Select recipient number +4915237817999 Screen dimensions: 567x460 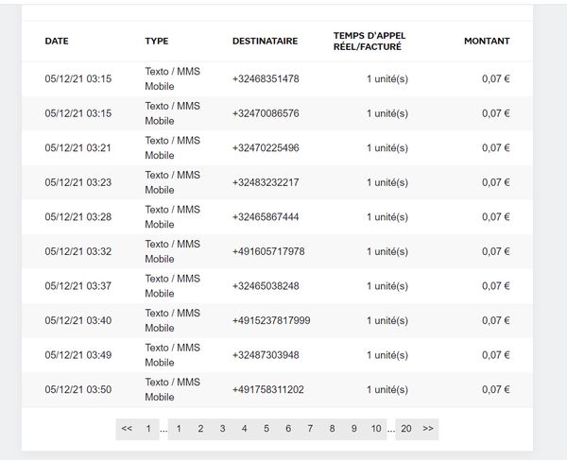(271, 320)
